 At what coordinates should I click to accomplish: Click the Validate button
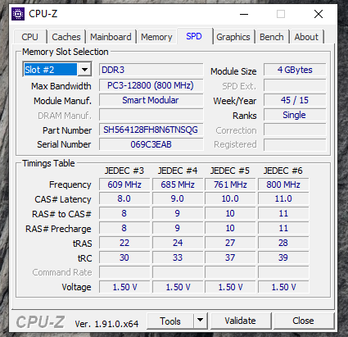click(241, 321)
